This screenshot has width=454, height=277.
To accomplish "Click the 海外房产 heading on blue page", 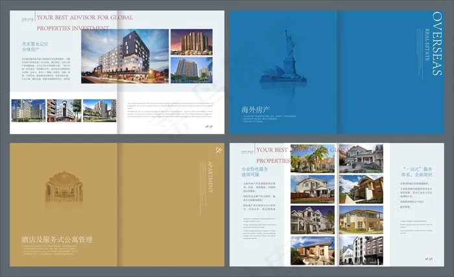I will (x=256, y=110).
